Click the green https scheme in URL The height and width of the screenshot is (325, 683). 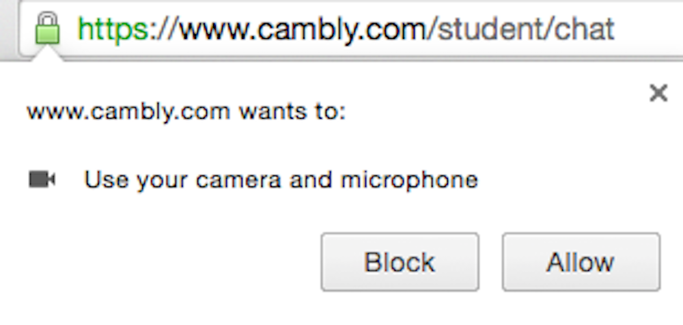tap(113, 29)
